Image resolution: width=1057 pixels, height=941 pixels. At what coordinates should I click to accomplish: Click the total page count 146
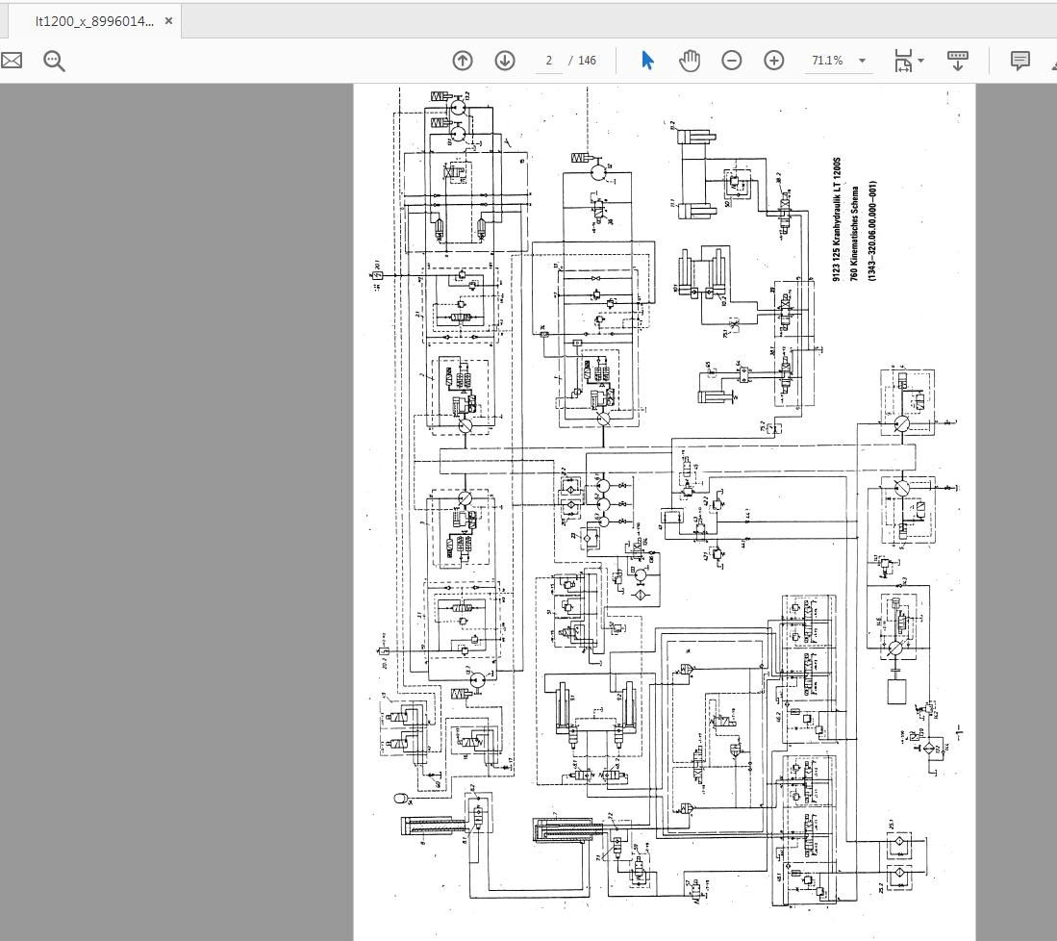587,61
